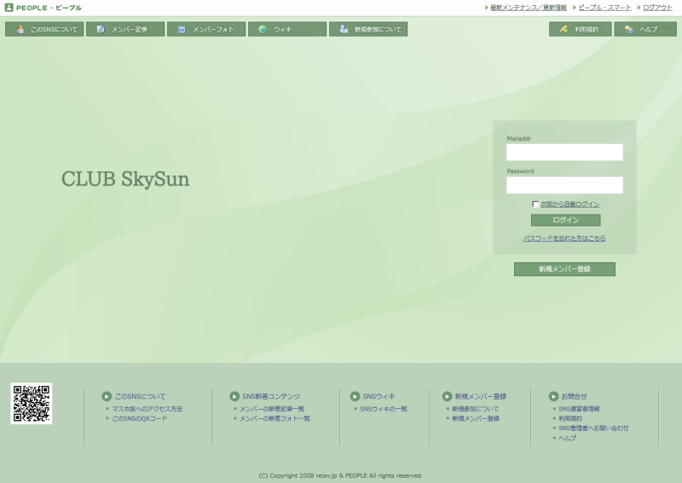The image size is (682, 483).
Task: Click the ウィキ globe icon
Action: (263, 29)
